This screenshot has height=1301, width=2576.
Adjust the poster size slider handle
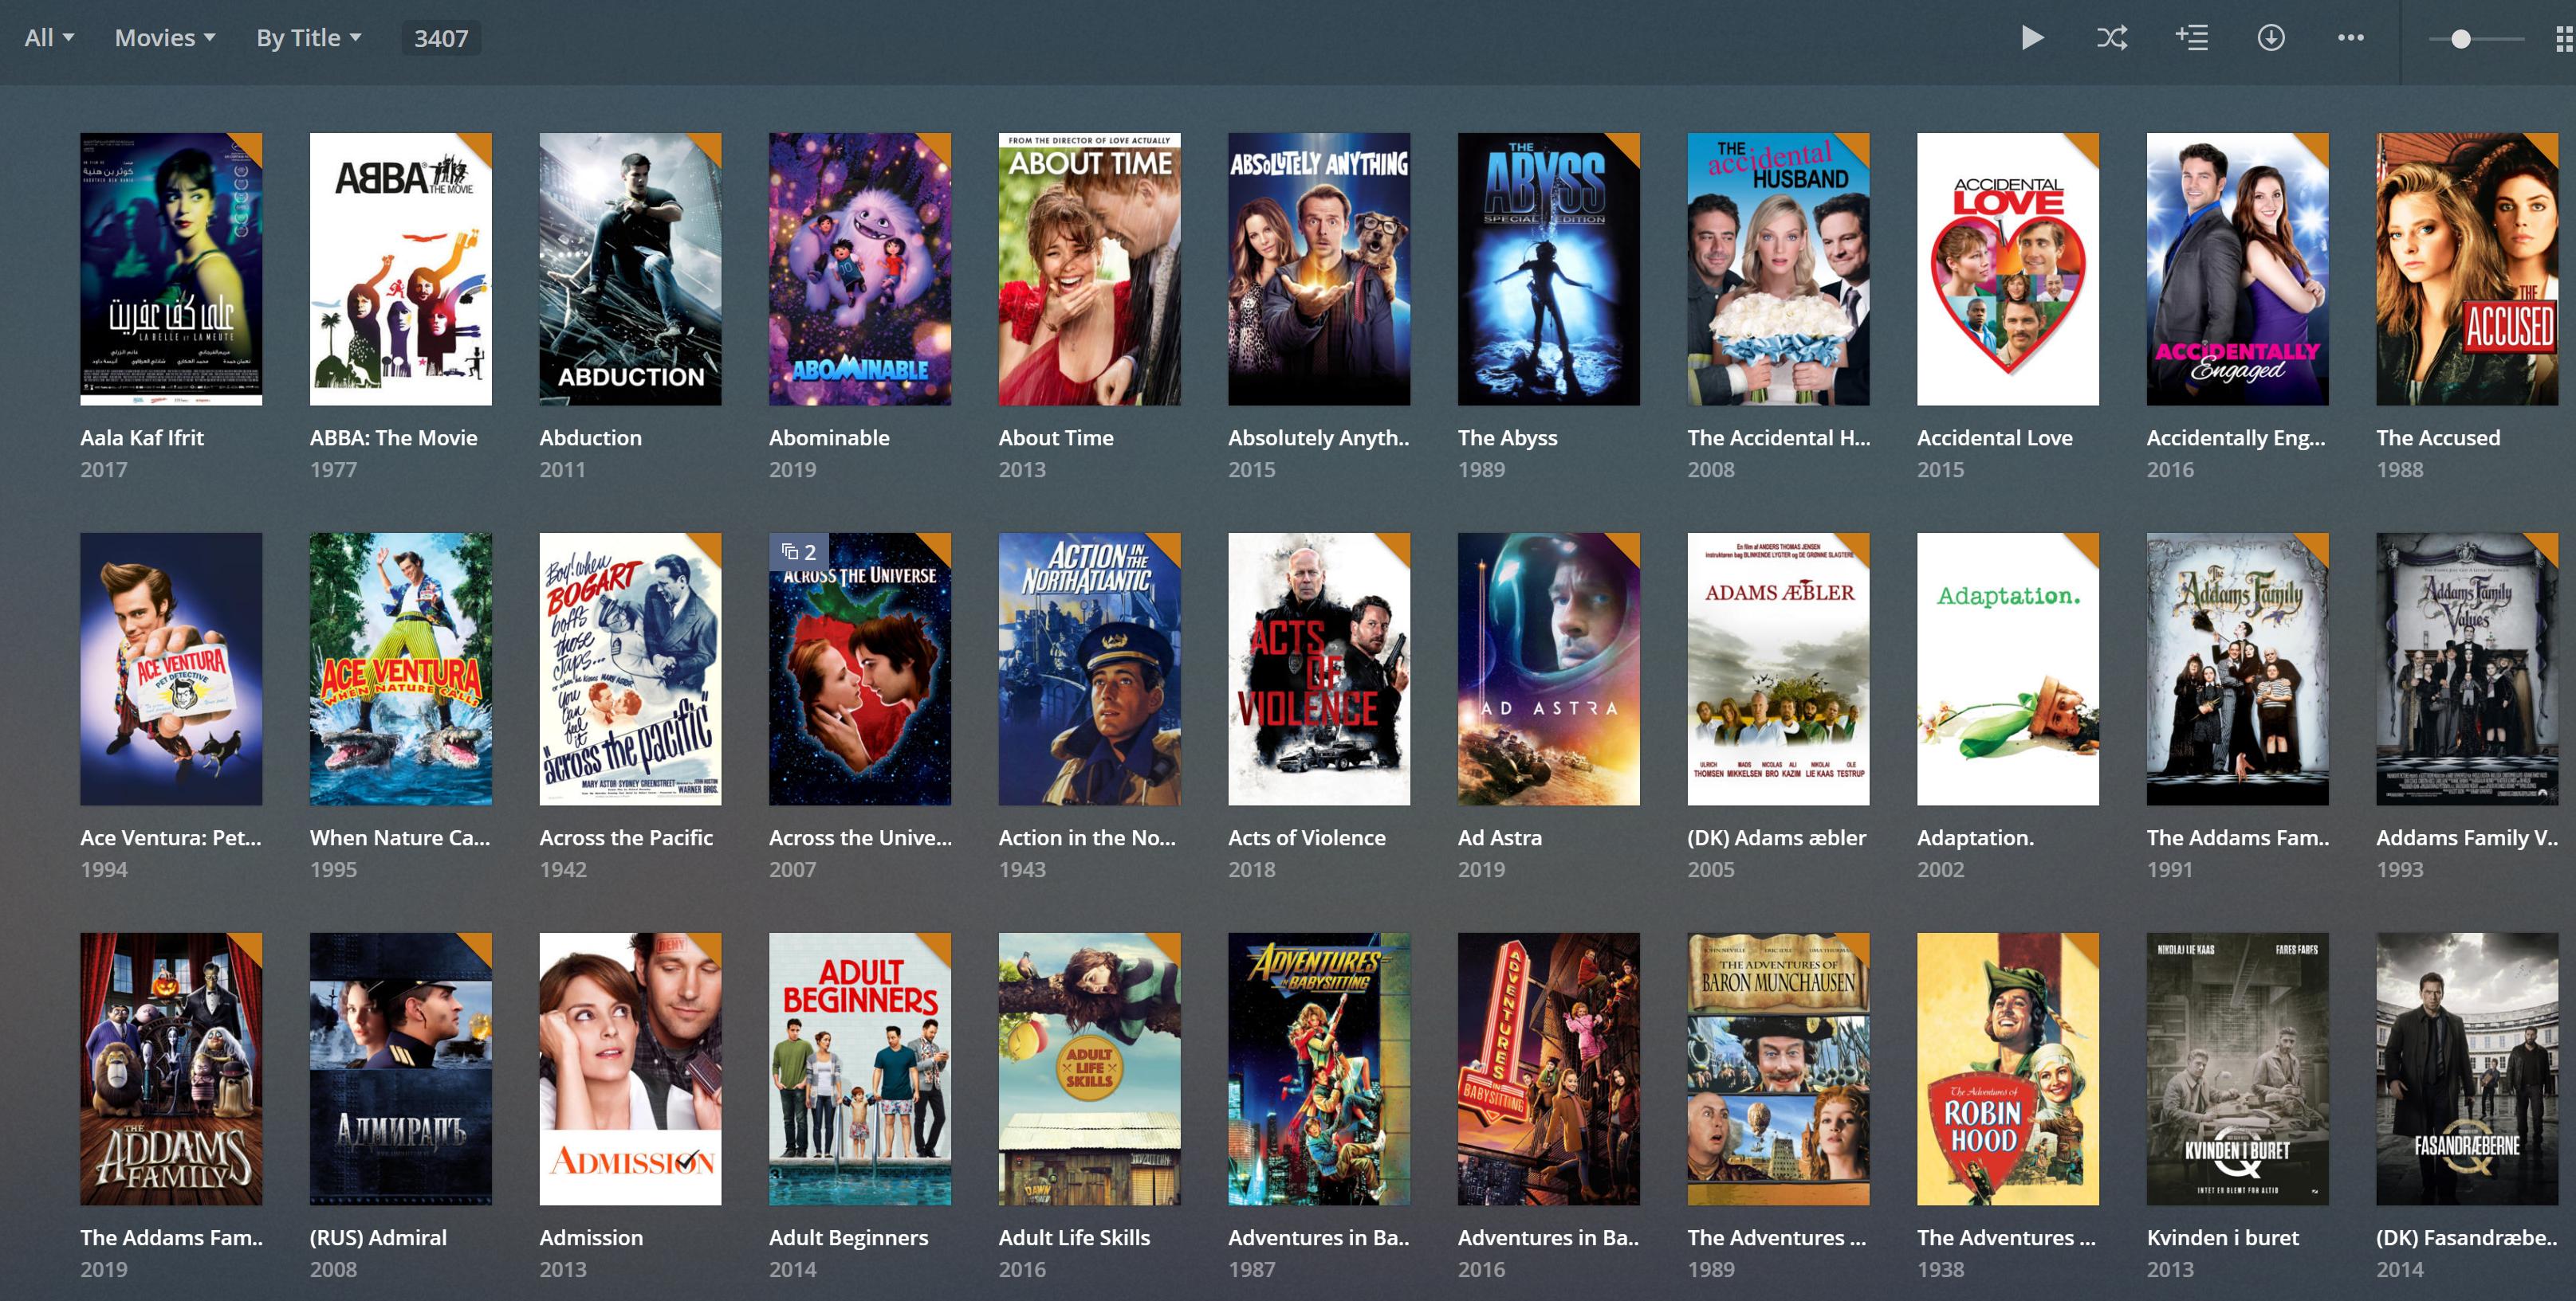tap(2461, 39)
